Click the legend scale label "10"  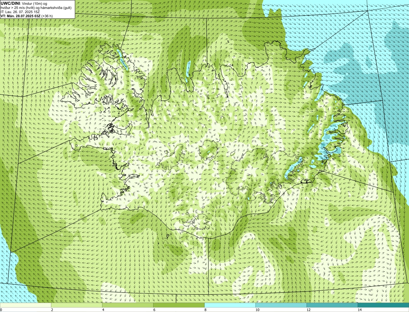(x=257, y=310)
